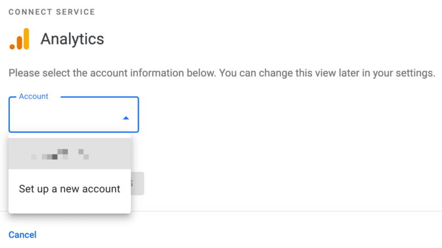Cancel the Analytics connection setup

pos(22,234)
